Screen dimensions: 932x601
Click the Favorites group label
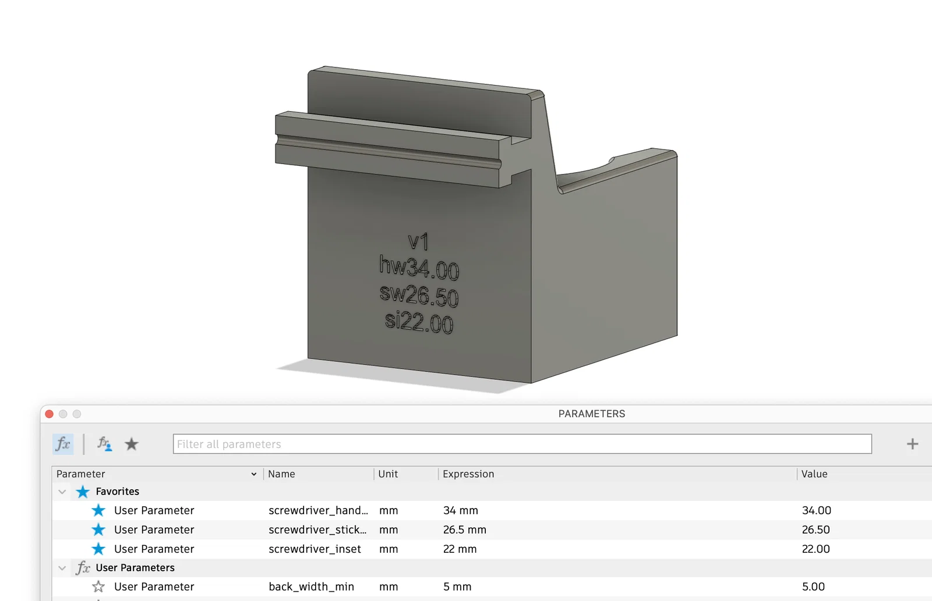click(x=118, y=492)
